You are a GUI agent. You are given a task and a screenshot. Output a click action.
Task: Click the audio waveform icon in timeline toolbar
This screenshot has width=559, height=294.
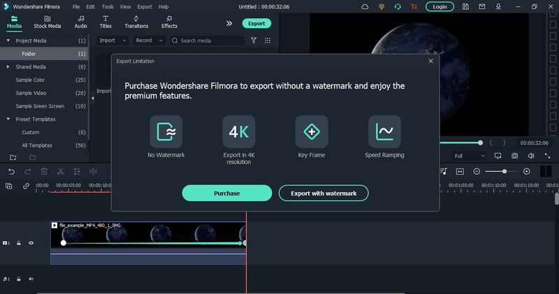[93, 172]
